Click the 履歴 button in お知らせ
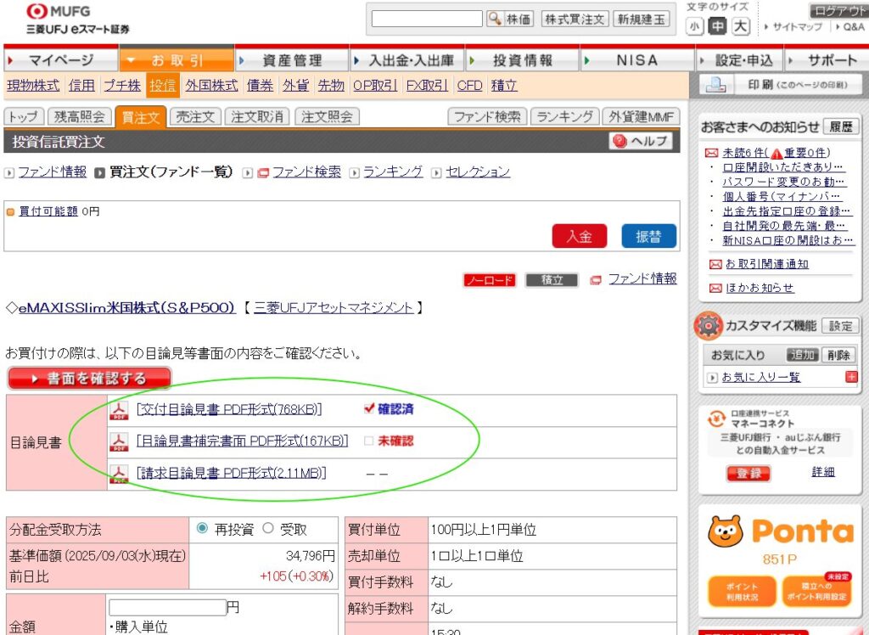 click(841, 126)
